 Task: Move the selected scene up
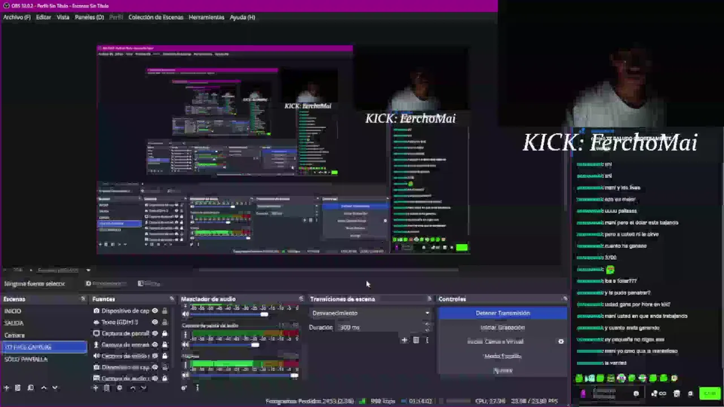44,388
